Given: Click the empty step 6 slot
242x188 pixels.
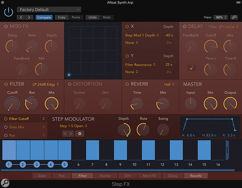Looking at the screenshot, I should coord(78,150).
